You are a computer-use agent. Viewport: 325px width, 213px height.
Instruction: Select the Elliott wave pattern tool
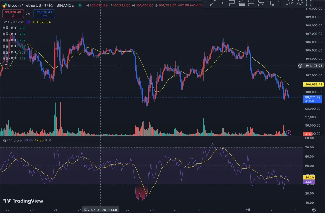coord(290,3)
